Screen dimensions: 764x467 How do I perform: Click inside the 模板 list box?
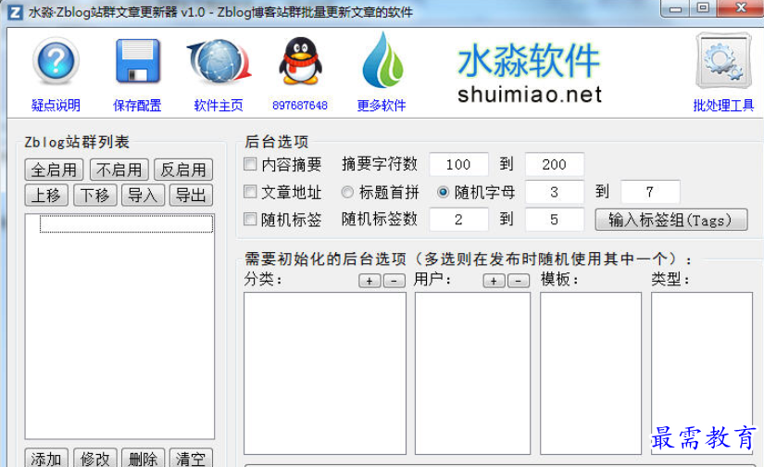click(591, 373)
